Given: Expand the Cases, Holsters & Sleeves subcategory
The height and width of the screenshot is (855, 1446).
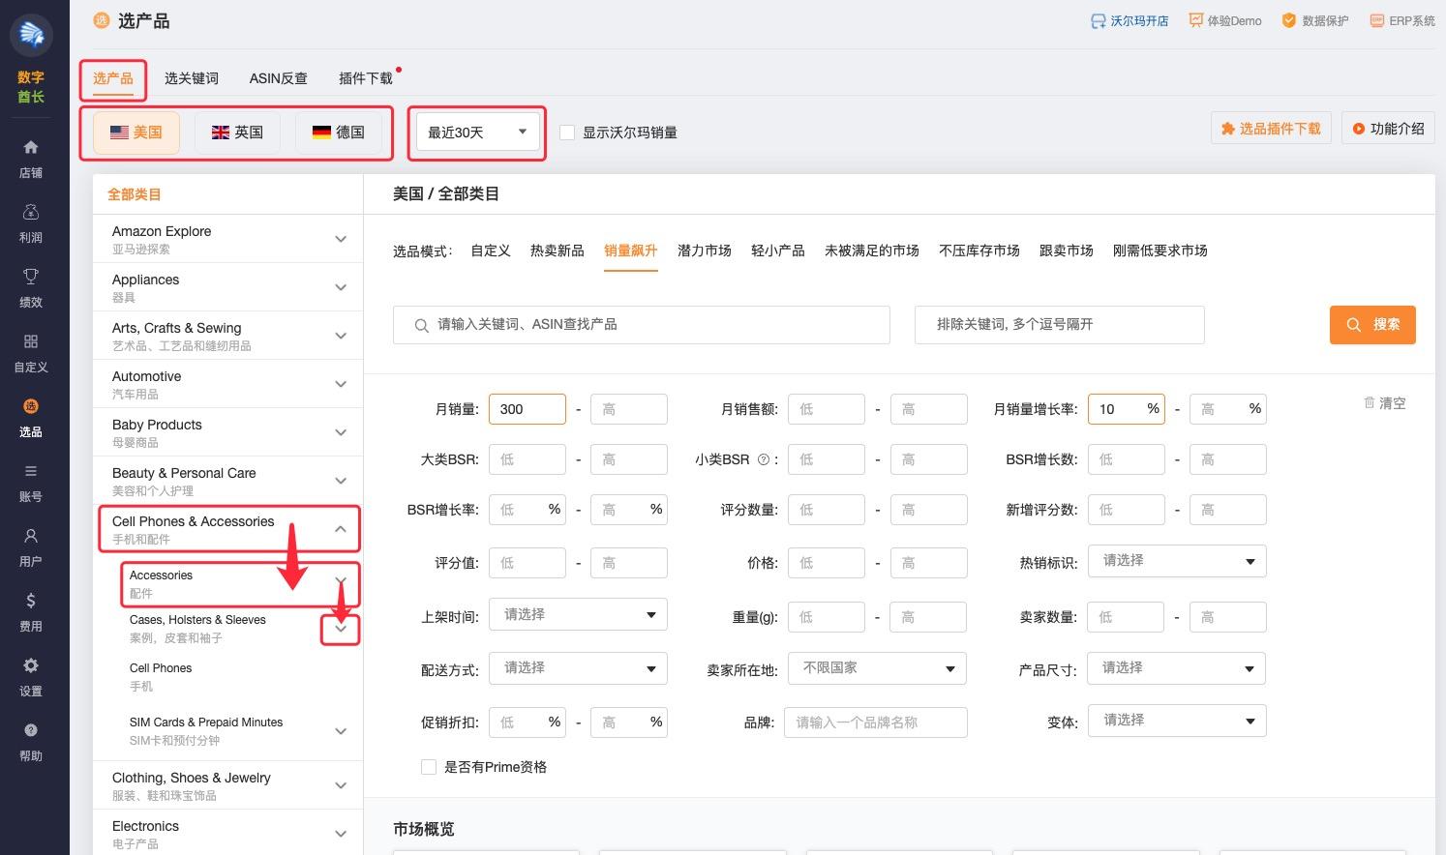Looking at the screenshot, I should pos(341,628).
